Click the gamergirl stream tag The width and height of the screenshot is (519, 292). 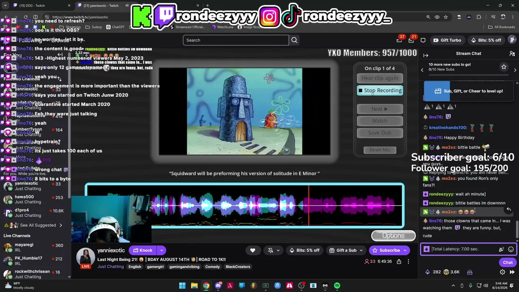tap(155, 267)
